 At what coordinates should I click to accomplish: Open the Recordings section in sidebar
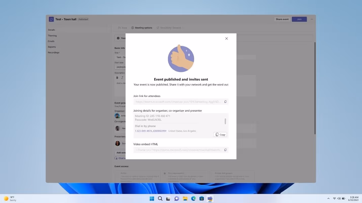[53, 53]
